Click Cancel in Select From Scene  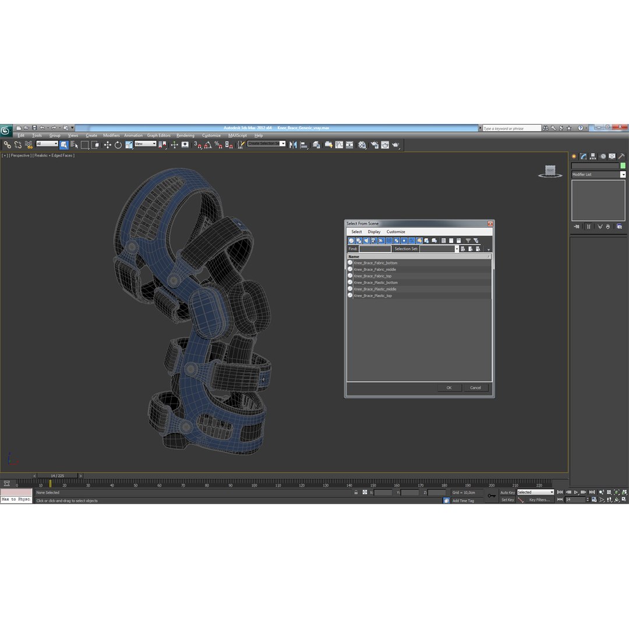point(475,387)
